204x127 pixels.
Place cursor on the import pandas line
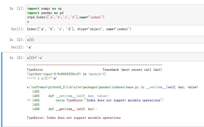(x=45, y=13)
